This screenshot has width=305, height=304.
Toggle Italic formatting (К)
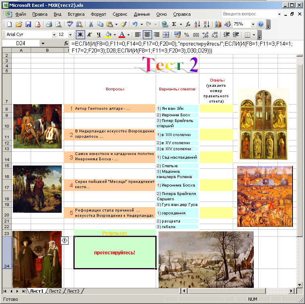coord(90,35)
